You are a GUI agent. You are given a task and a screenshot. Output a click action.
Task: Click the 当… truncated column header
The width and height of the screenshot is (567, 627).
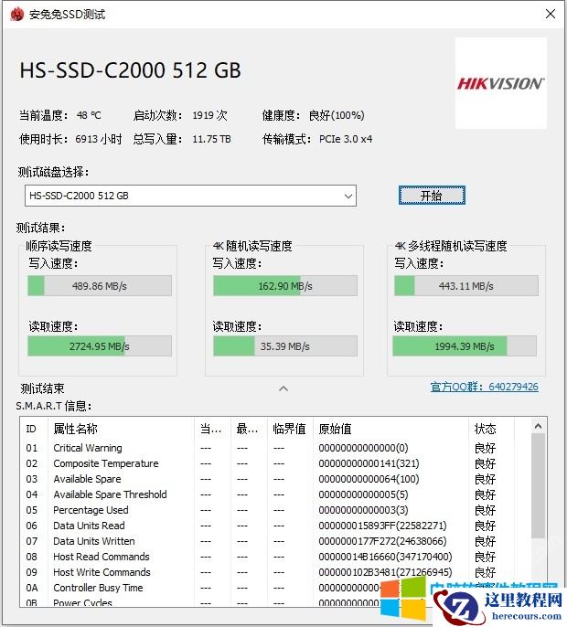coord(210,429)
